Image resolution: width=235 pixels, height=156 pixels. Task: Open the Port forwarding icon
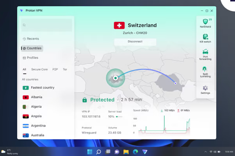pos(205,52)
